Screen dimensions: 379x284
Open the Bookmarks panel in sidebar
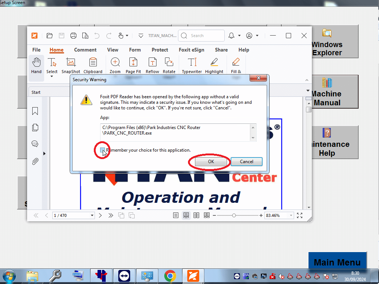coord(35,111)
